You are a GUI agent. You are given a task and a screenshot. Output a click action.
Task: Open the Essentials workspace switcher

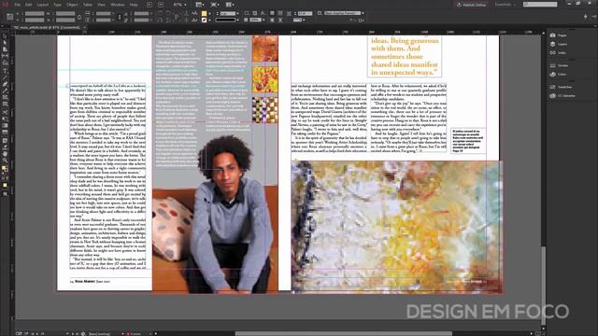(505, 5)
